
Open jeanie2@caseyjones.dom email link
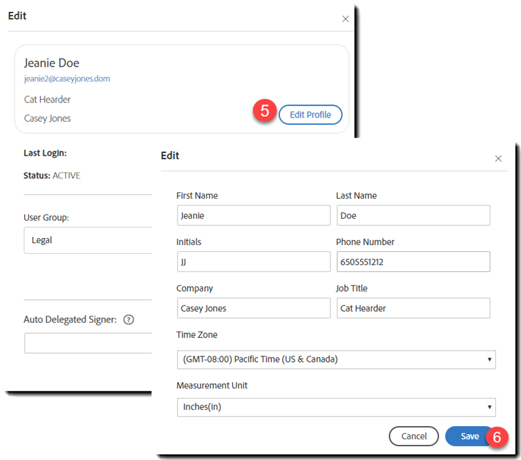[67, 79]
